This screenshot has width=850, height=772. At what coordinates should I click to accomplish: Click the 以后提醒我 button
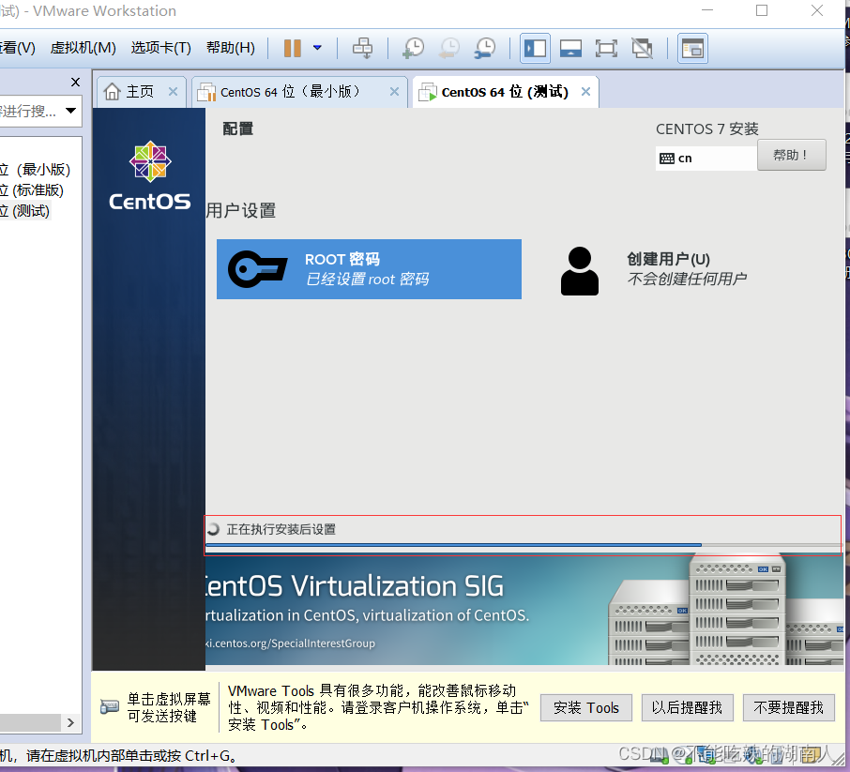(x=687, y=707)
